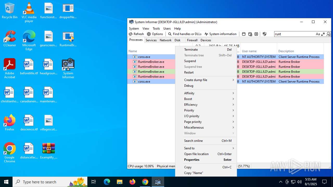Expand the Page priority submenu
The width and height of the screenshot is (333, 187).
[206, 122]
